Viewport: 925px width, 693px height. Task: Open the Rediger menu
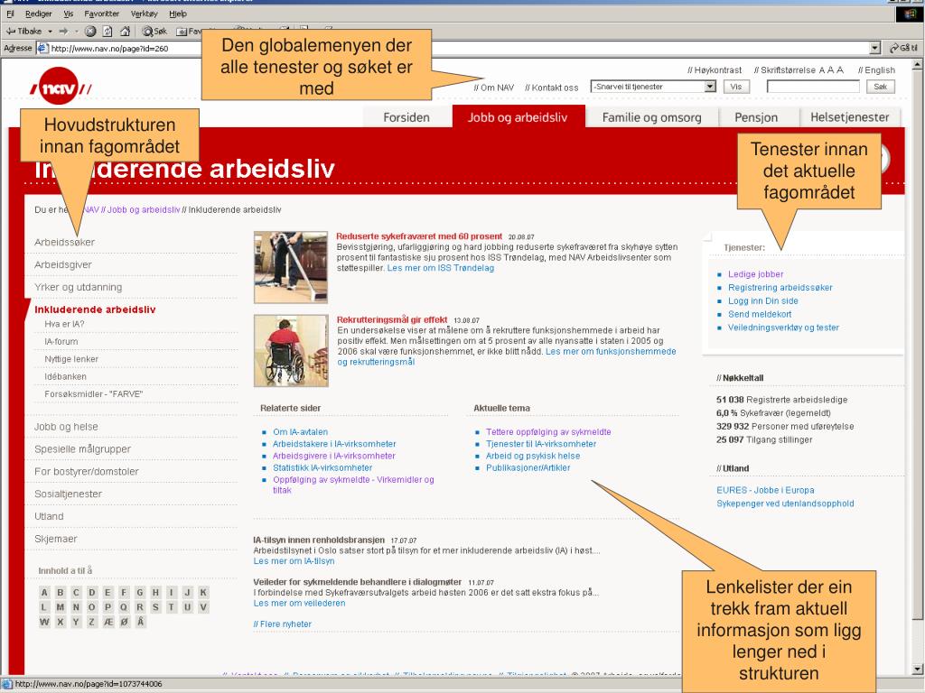[38, 14]
